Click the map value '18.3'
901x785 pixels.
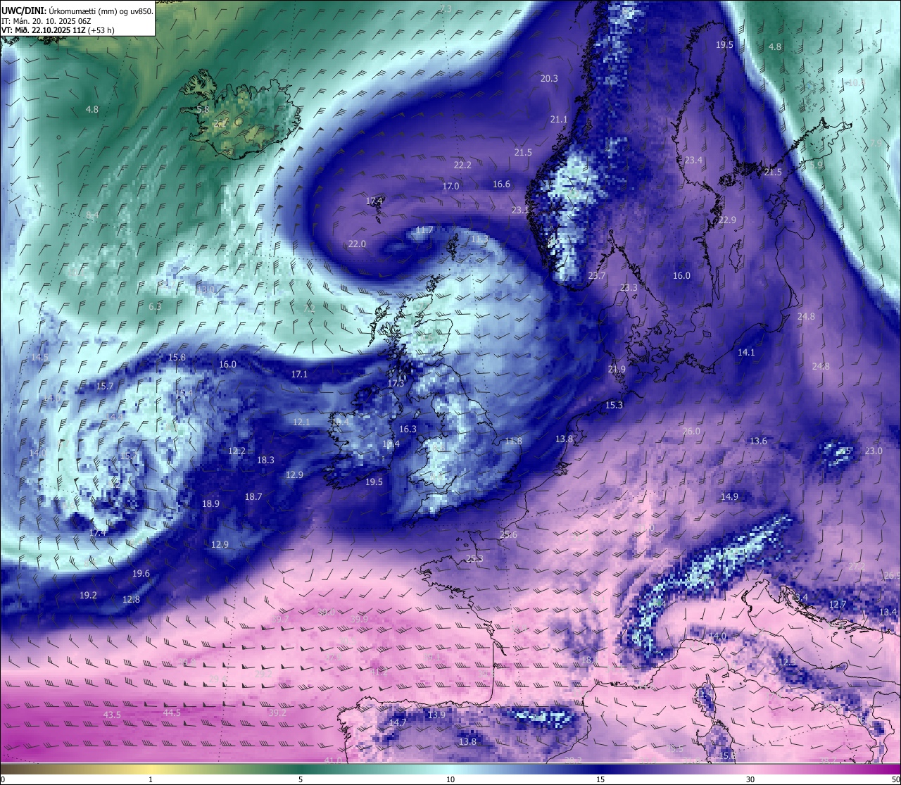click(x=265, y=460)
